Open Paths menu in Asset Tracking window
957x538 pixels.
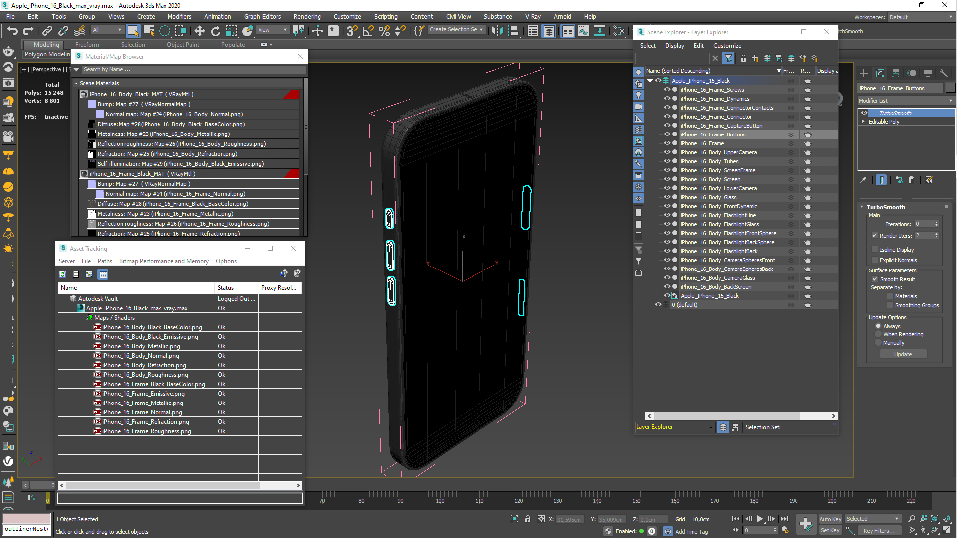point(105,261)
